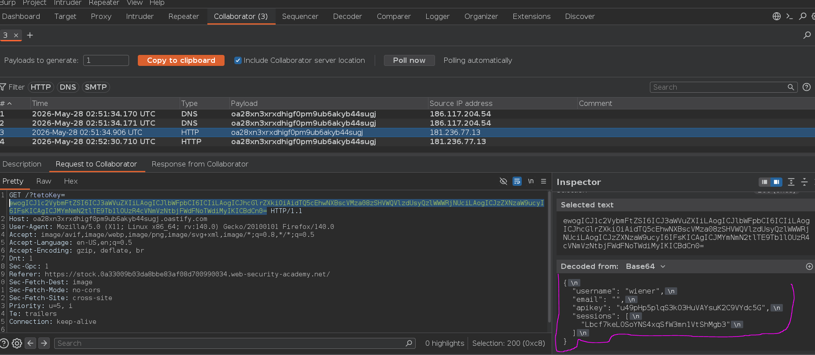Image resolution: width=815 pixels, height=355 pixels.
Task: Open the View menu
Action: tap(135, 3)
